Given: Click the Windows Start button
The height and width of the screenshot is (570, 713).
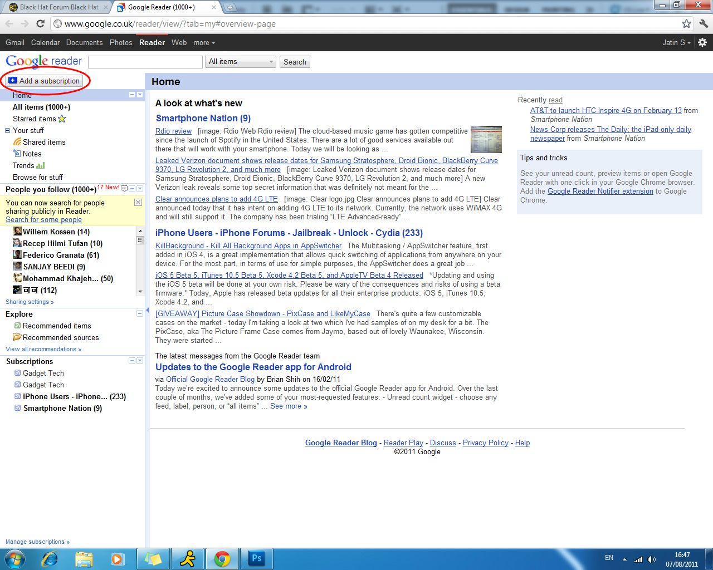Looking at the screenshot, I should (x=14, y=558).
